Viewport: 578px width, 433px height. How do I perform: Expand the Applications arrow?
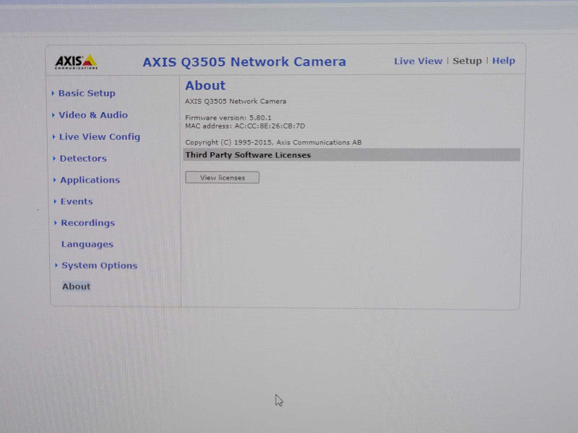coord(55,180)
